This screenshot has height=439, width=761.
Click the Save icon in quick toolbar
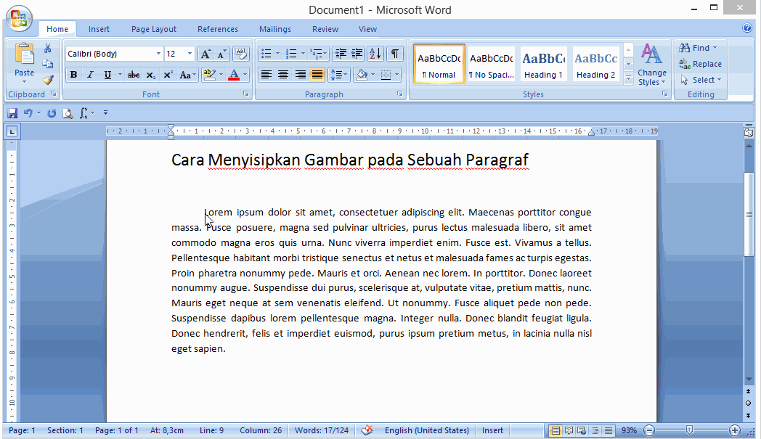click(12, 113)
